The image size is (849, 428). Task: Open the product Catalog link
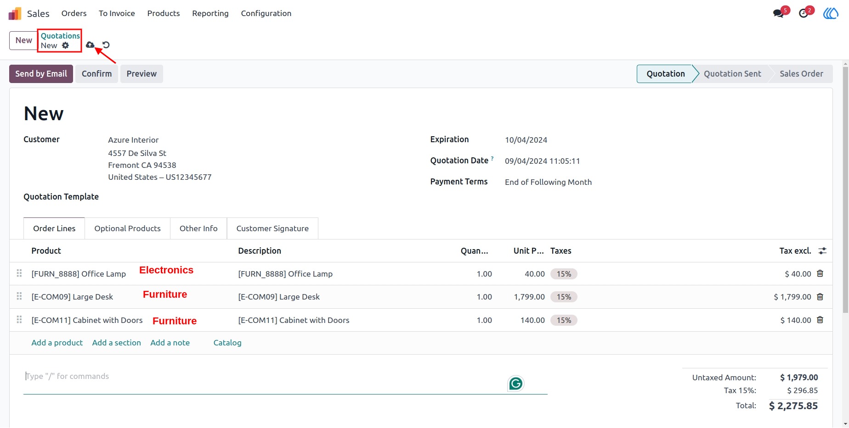(x=227, y=343)
